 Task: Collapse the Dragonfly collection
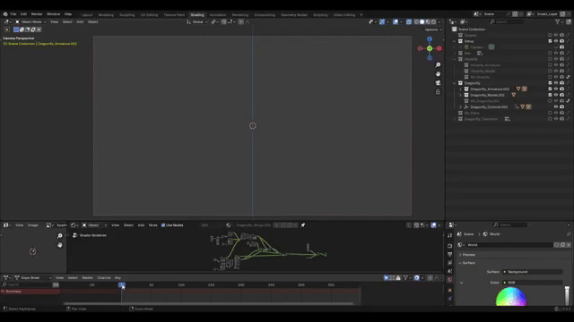[455, 83]
